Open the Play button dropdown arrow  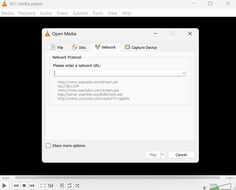point(163,155)
